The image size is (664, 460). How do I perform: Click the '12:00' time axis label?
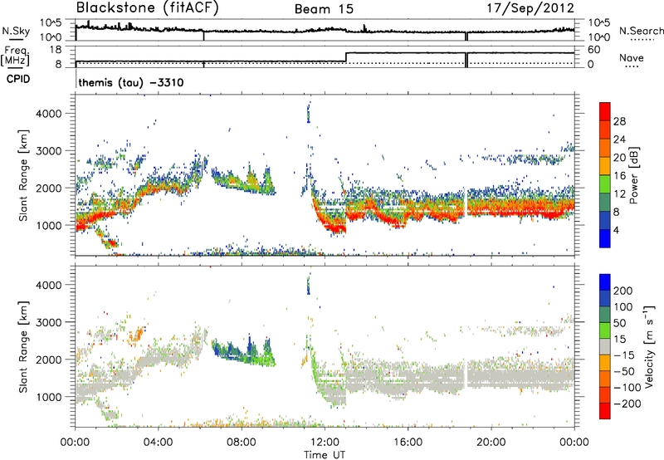pos(325,442)
